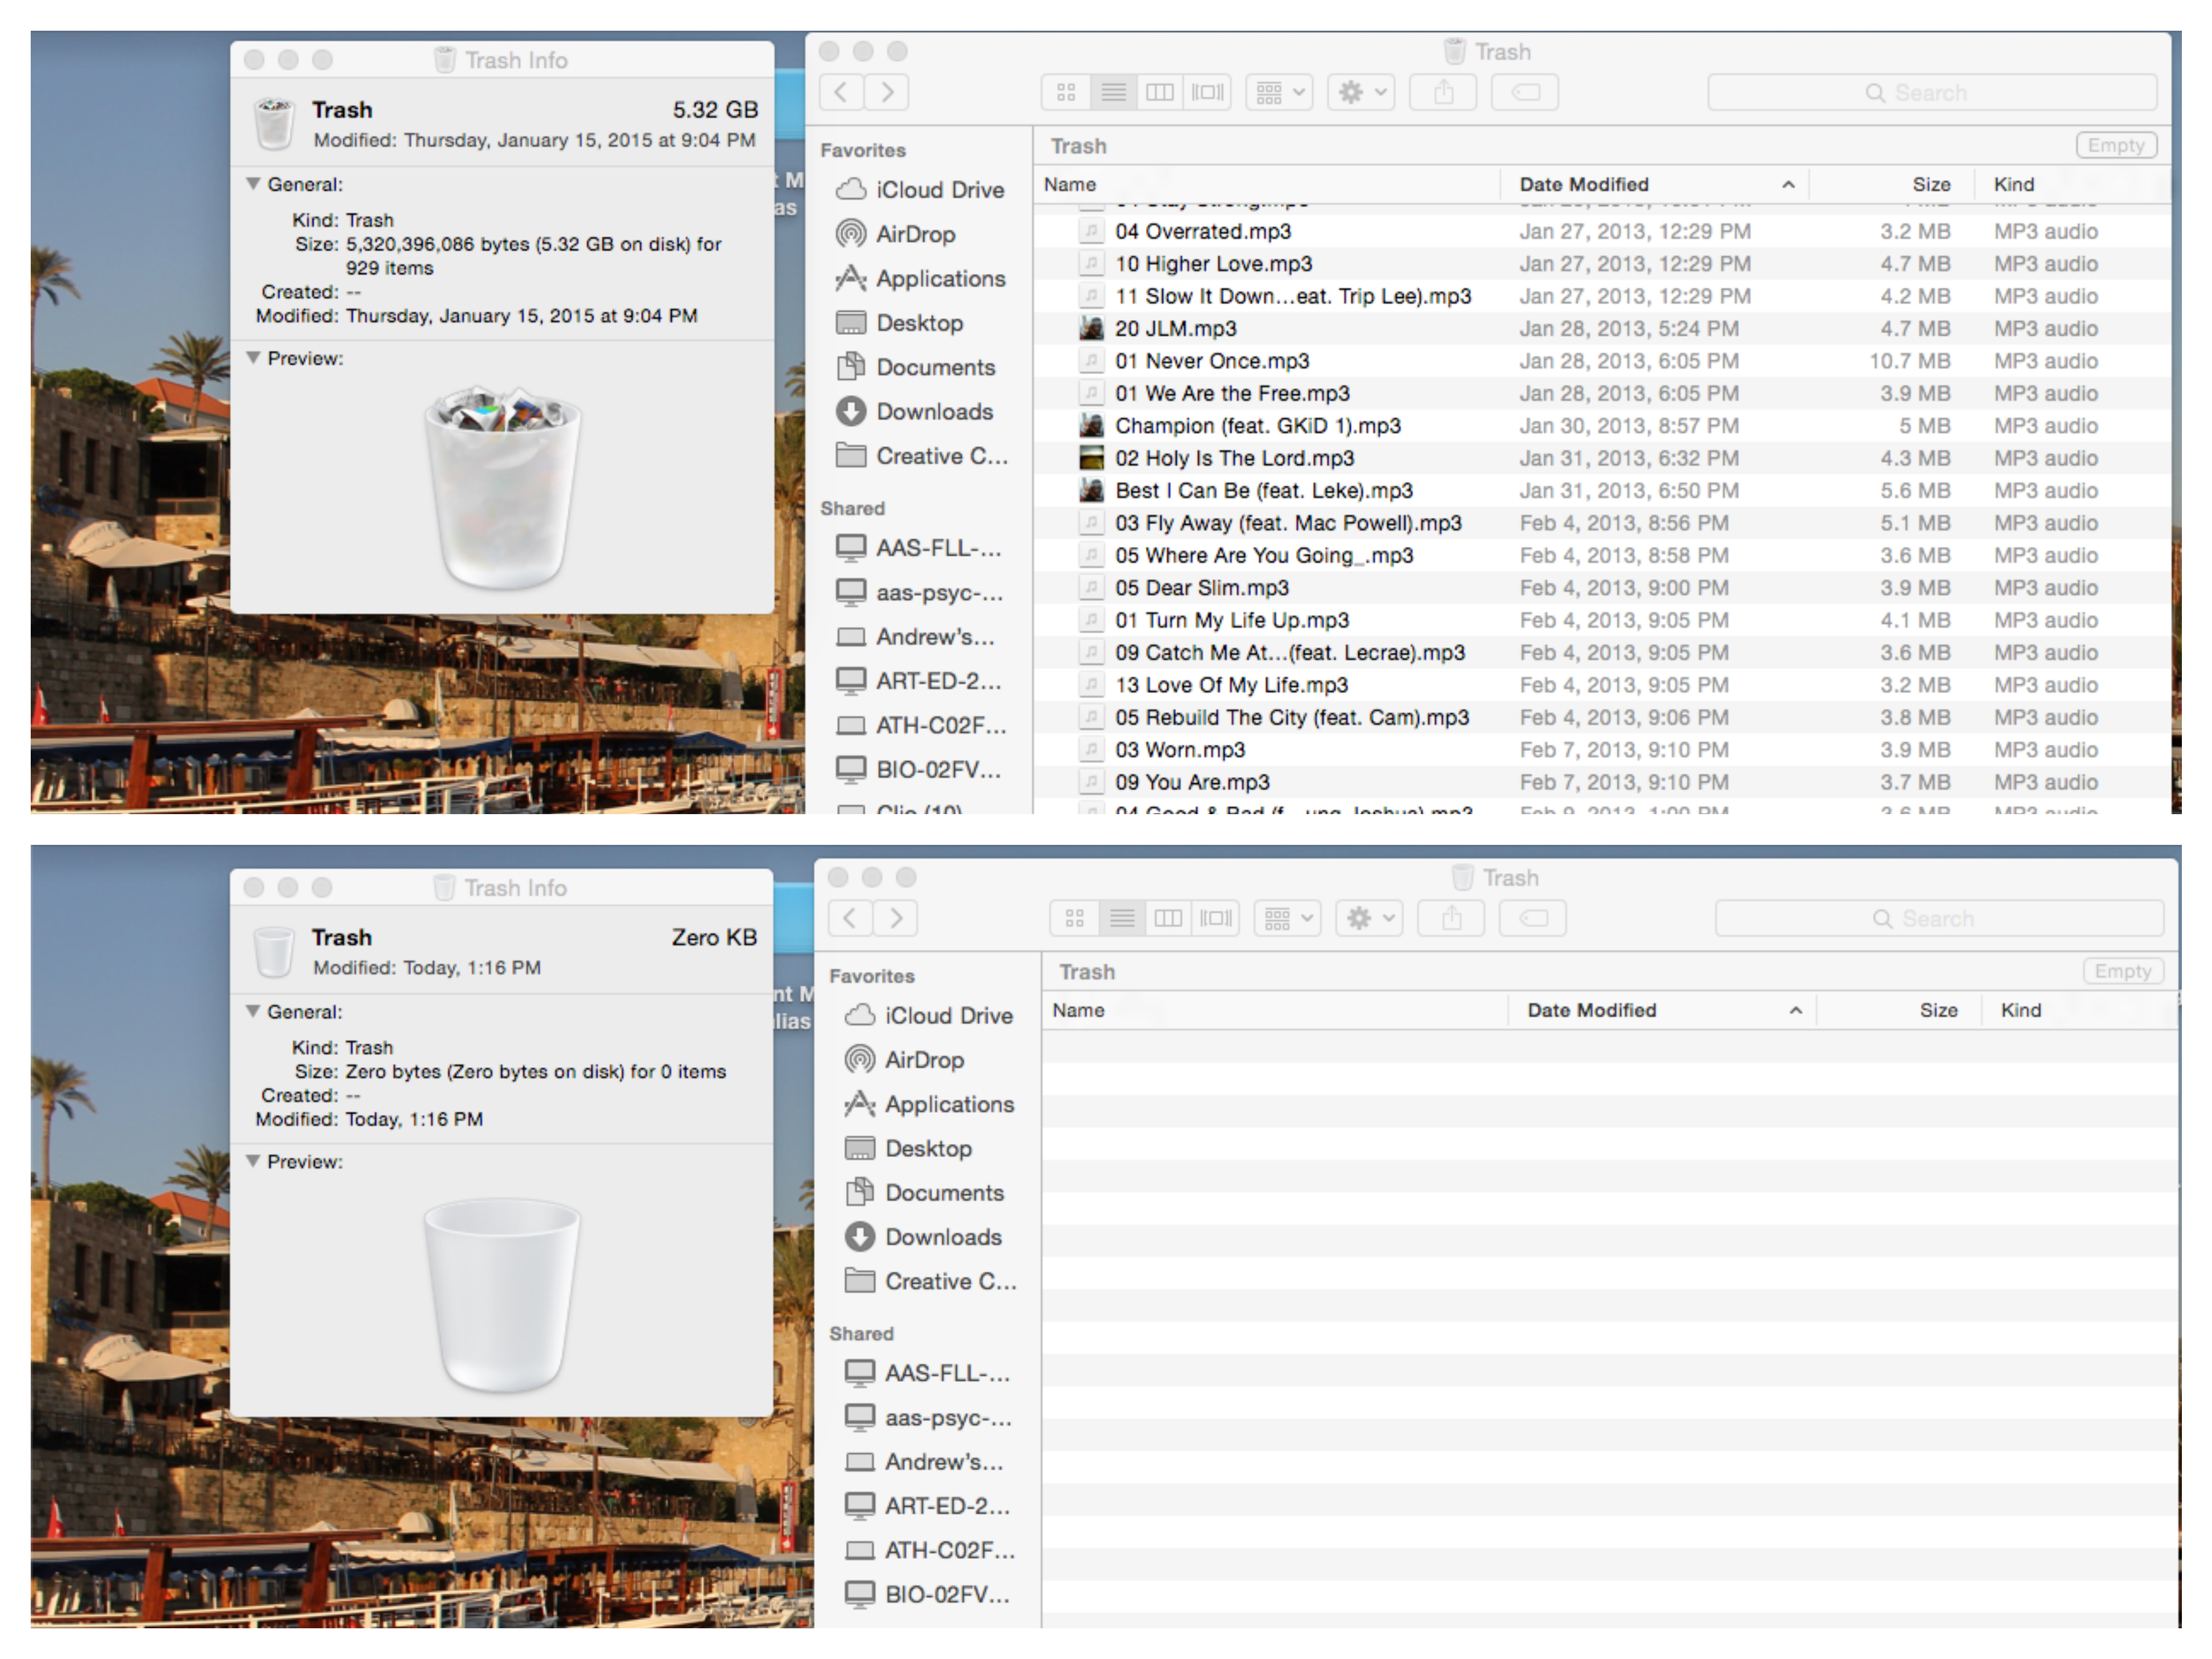2212x1659 pixels.
Task: Select column view in the empty Trash window
Action: point(1167,918)
